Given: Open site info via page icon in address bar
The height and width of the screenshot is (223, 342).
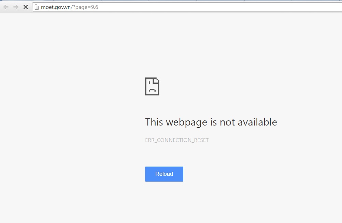Looking at the screenshot, I should (x=37, y=7).
